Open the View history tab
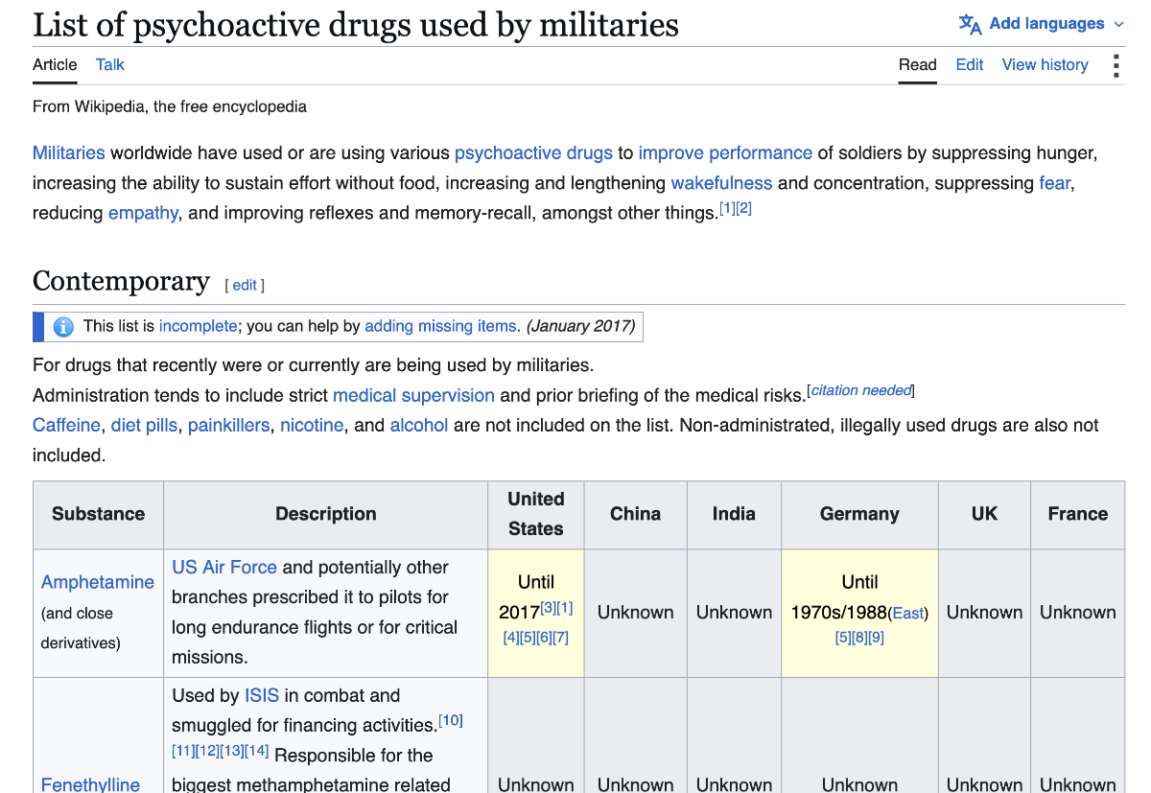 1045,65
